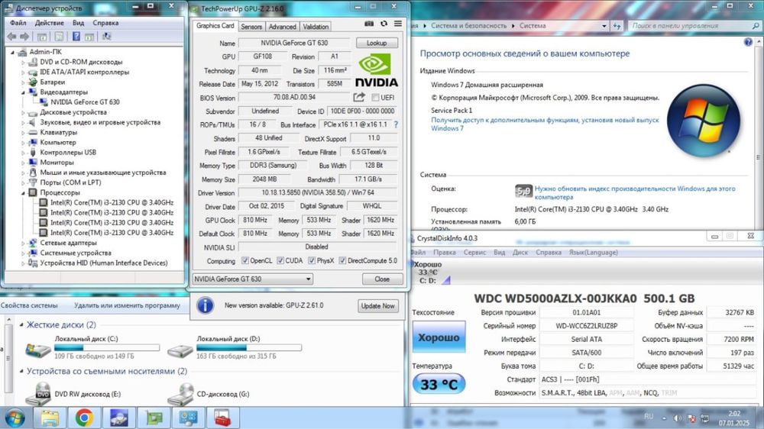The width and height of the screenshot is (764, 429).
Task: Click the blue info icon in update notice
Action: tap(205, 305)
